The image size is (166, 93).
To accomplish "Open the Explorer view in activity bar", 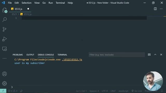I will (4, 10).
